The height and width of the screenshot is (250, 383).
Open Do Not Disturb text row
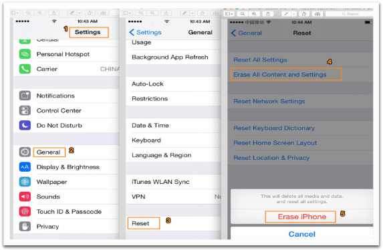[x=59, y=126]
